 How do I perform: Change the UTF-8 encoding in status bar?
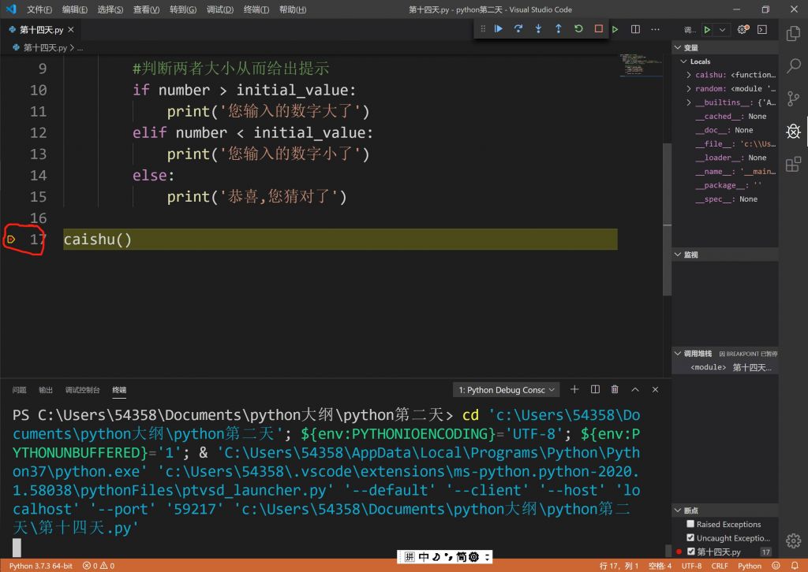[691, 566]
